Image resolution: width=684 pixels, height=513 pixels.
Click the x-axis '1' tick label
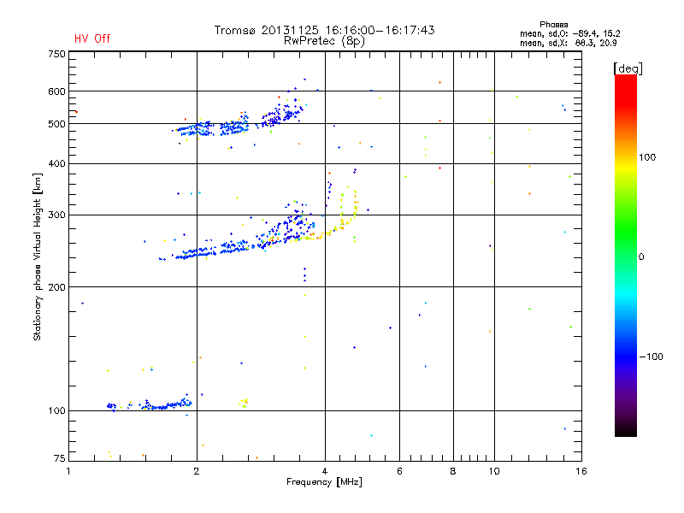point(68,471)
